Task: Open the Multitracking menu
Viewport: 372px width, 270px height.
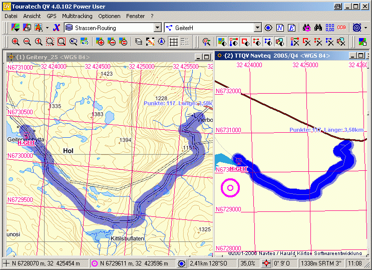Action: [77, 16]
